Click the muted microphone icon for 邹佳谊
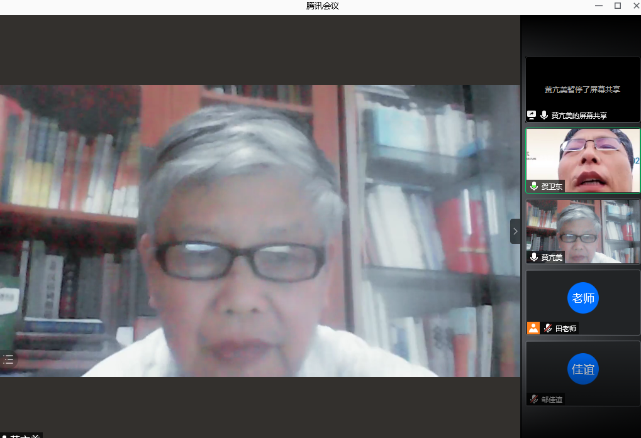Image resolution: width=641 pixels, height=438 pixels. (534, 399)
